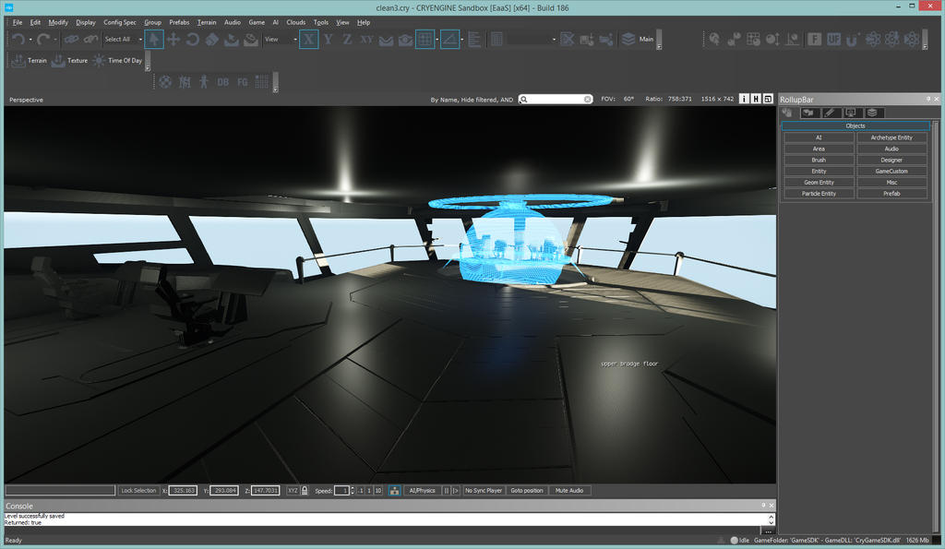Click the camera Speed value field
The height and width of the screenshot is (549, 945).
[x=341, y=491]
